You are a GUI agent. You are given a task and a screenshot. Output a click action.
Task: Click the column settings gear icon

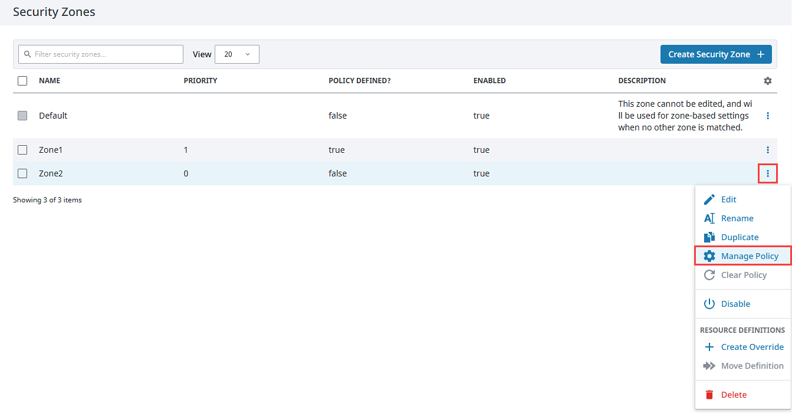[x=767, y=81]
